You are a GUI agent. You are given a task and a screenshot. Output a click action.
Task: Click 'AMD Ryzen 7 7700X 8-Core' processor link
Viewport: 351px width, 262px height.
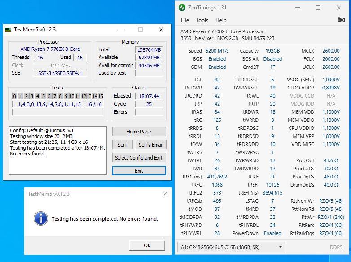click(x=50, y=49)
